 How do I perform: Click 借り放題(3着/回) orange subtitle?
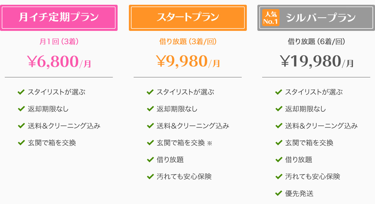click(188, 41)
